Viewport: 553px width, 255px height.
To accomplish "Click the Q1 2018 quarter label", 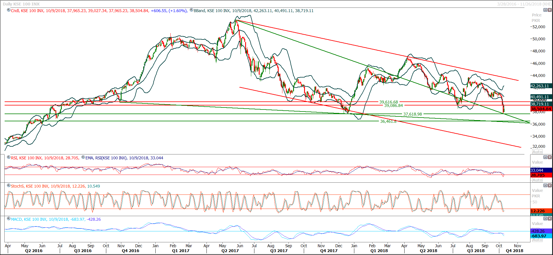I will pos(379,251).
